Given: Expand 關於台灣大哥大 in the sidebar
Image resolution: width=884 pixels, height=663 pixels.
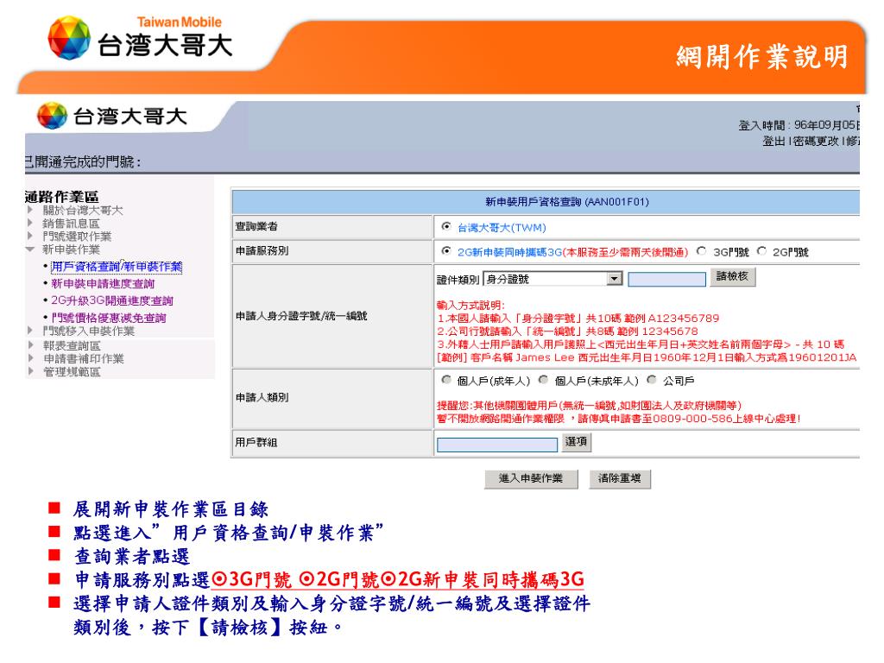Looking at the screenshot, I should [82, 211].
